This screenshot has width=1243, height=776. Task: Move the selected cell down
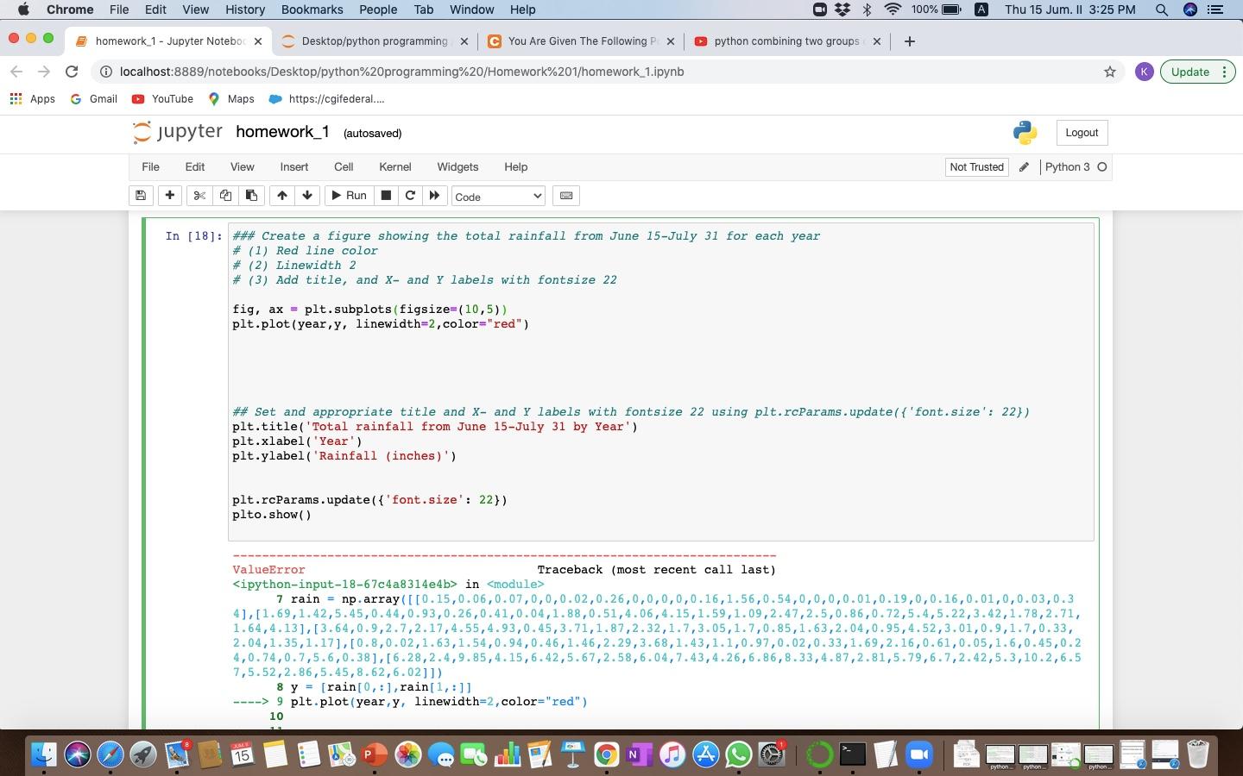307,196
